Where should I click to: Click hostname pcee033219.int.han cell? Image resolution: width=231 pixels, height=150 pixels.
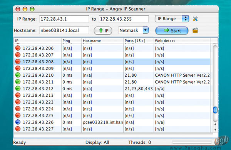coord(103,122)
